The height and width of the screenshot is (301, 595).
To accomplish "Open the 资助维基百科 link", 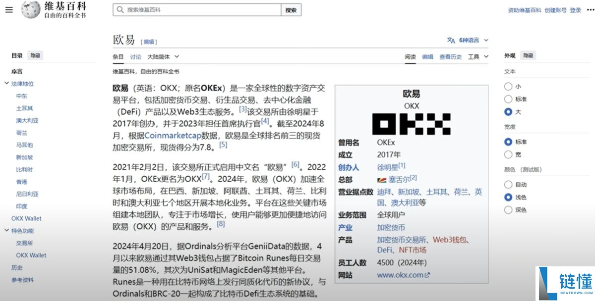I will [x=524, y=10].
